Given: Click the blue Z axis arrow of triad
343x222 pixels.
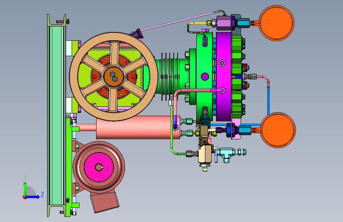Looking at the screenshot, I should pyautogui.click(x=33, y=197).
